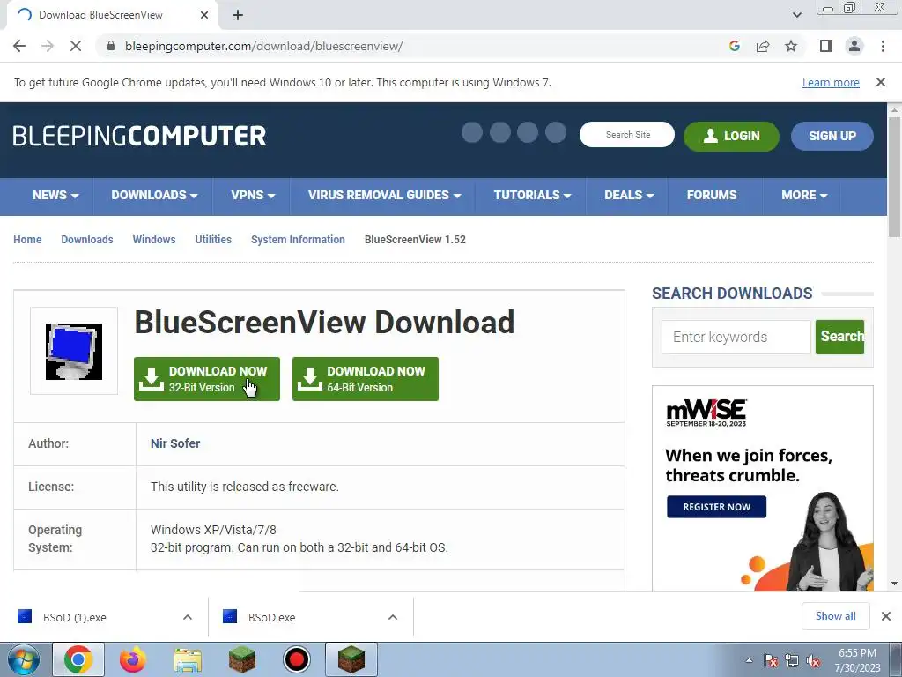Open Windows Explorer from taskbar
This screenshot has width=902, height=677.
188,659
